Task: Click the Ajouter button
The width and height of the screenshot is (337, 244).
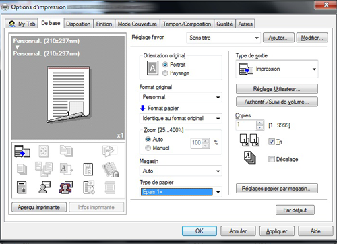Action: tap(278, 38)
